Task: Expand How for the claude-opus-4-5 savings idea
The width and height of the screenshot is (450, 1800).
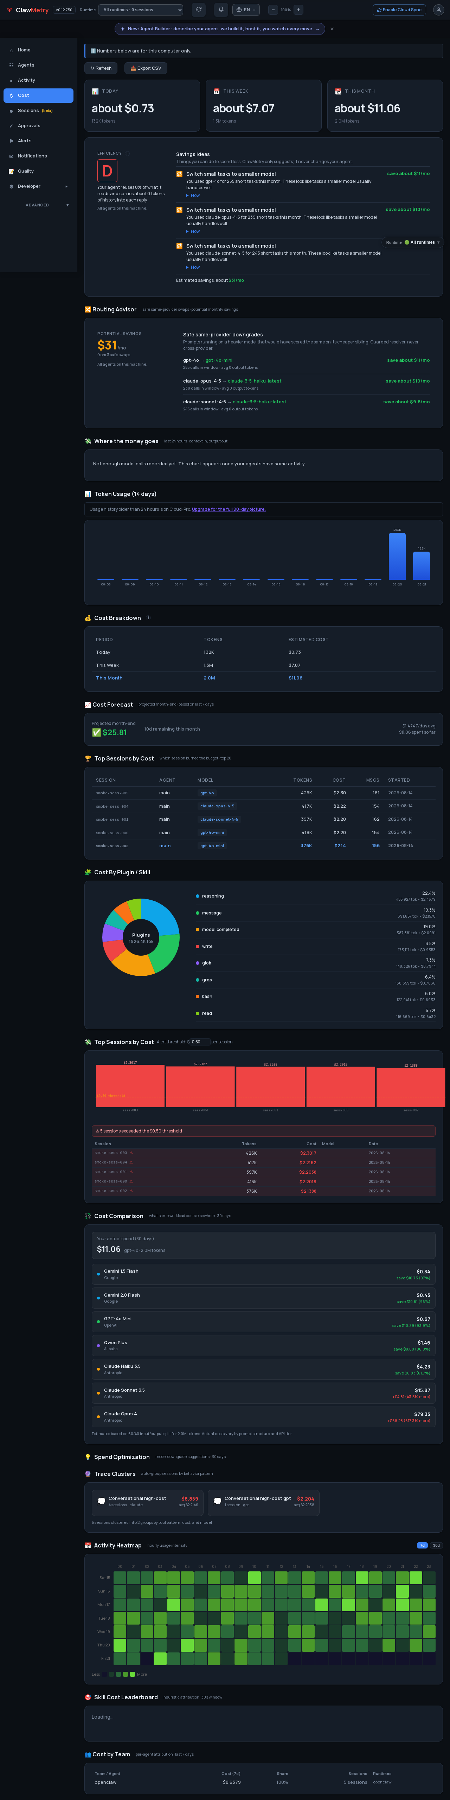Action: pos(193,231)
